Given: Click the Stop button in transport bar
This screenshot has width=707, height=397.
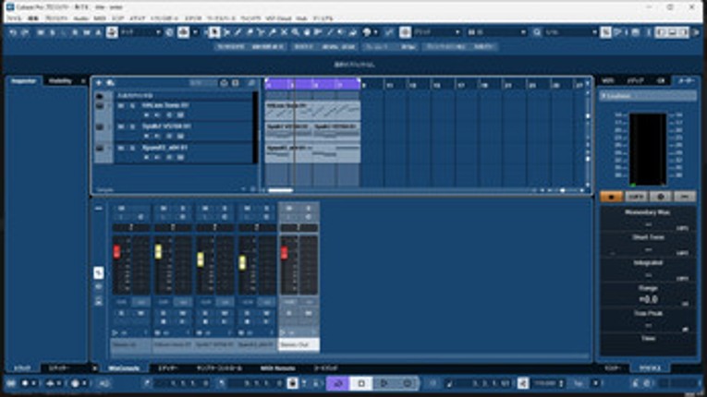Looking at the screenshot, I should tap(362, 383).
